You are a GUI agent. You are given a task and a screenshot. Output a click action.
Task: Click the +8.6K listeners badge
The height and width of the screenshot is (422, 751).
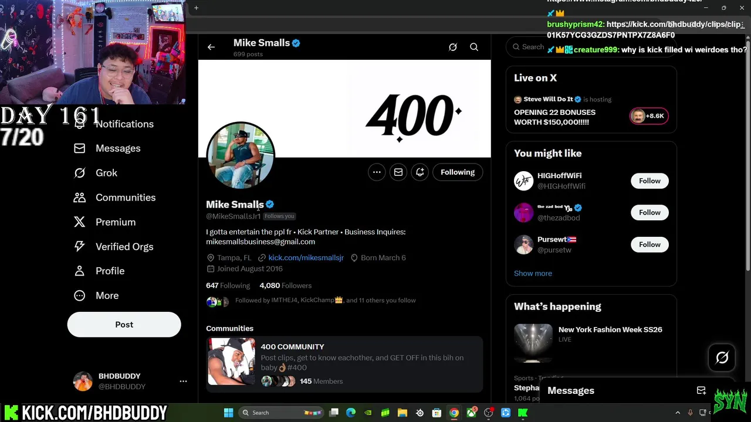tap(648, 116)
